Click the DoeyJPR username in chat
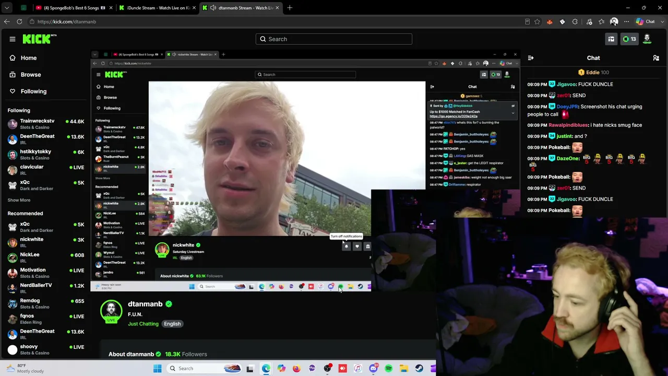668x376 pixels. coord(567,107)
